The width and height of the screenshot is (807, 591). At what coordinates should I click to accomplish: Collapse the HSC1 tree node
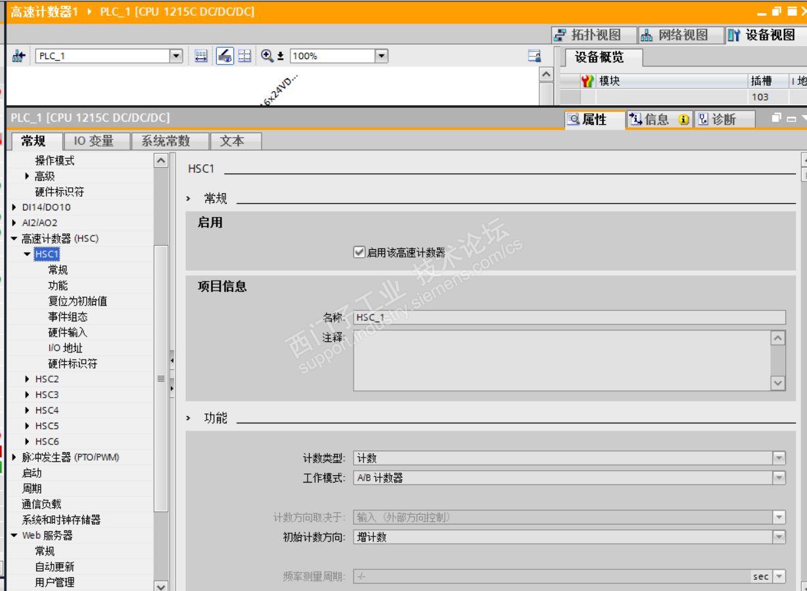tap(27, 254)
